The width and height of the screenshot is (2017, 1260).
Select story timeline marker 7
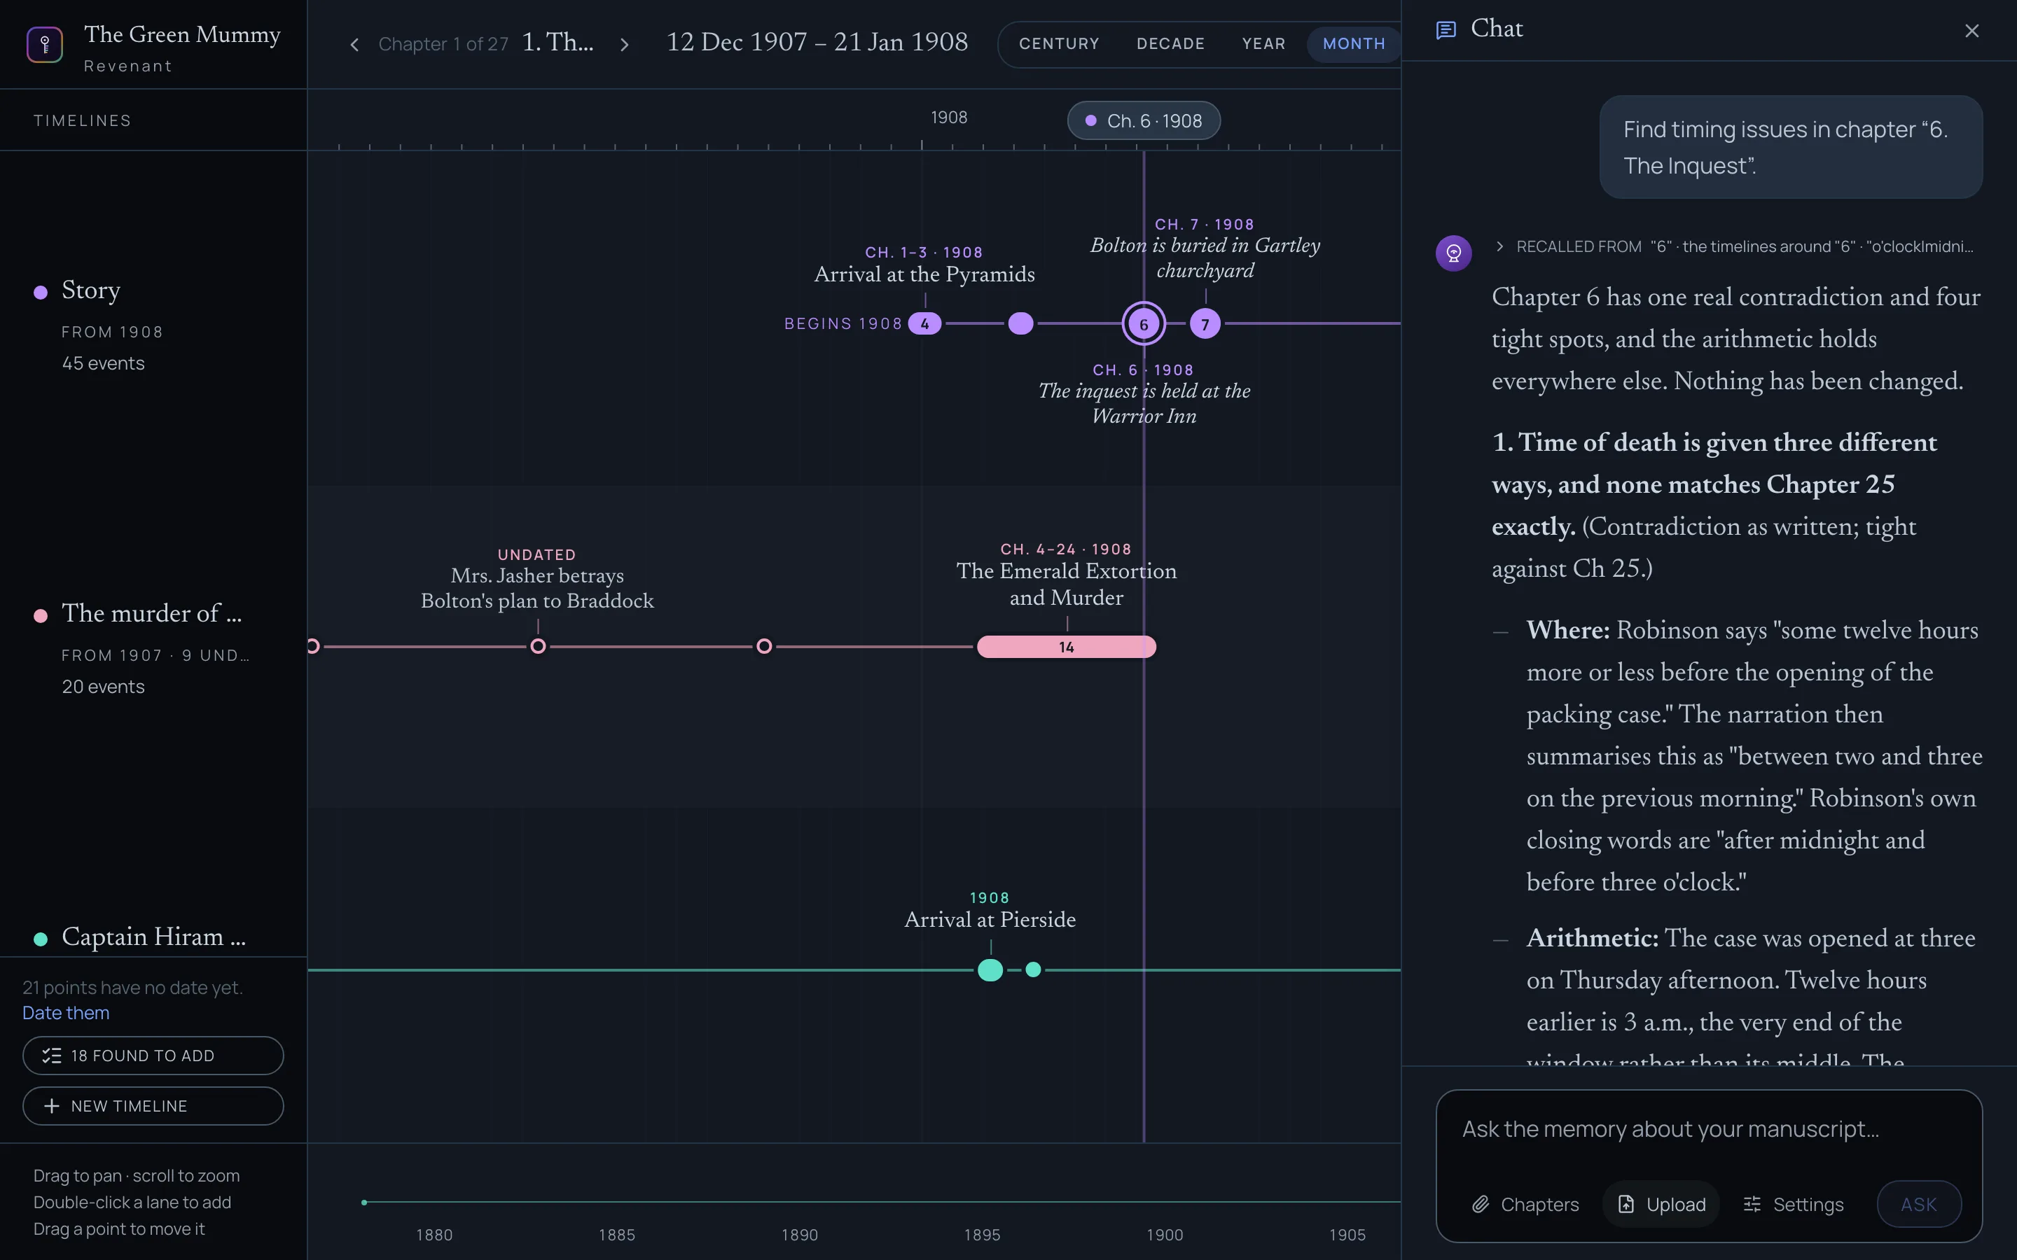click(x=1205, y=324)
